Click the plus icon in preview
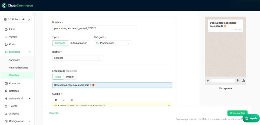Screen dimensions: 260x125 tap(208, 81)
